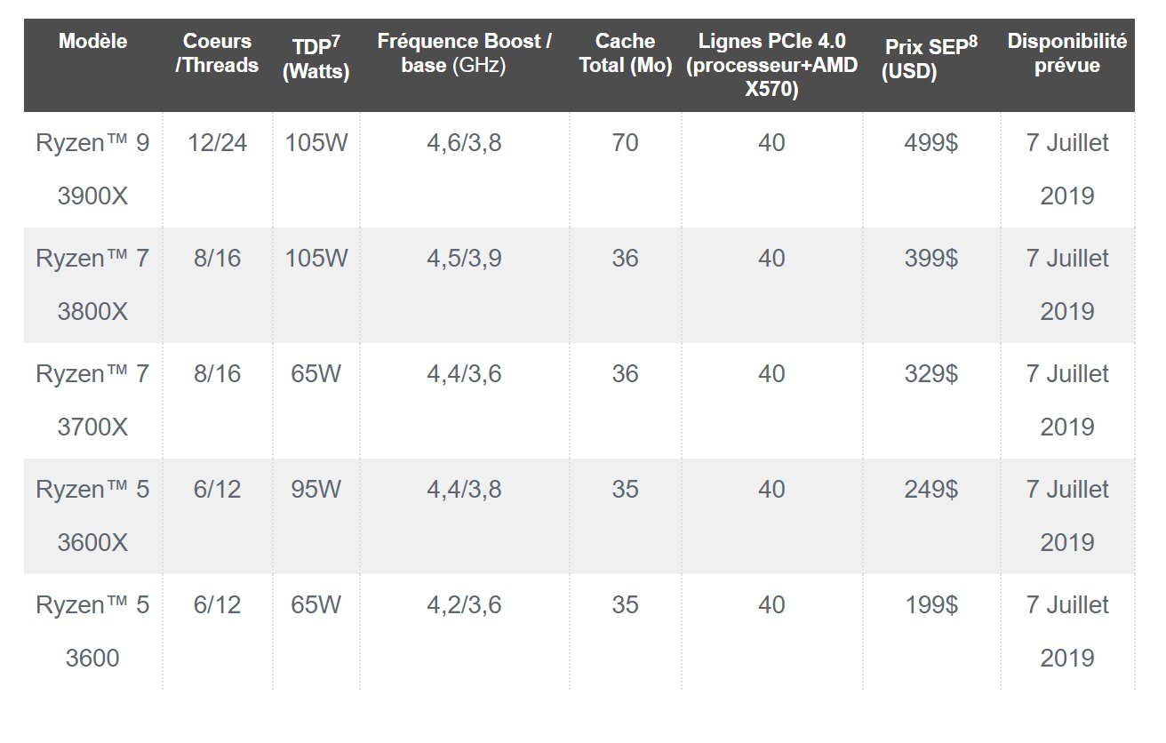
Task: Click the Prix SEP (USD) header
Action: [930, 60]
